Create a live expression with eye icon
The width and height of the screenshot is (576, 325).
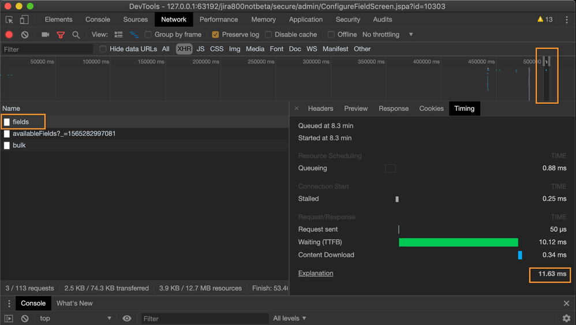(127, 319)
